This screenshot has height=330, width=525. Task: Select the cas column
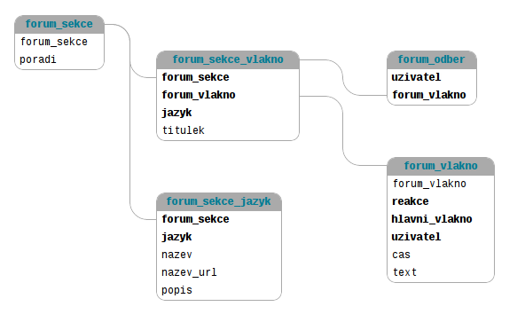[x=401, y=255]
